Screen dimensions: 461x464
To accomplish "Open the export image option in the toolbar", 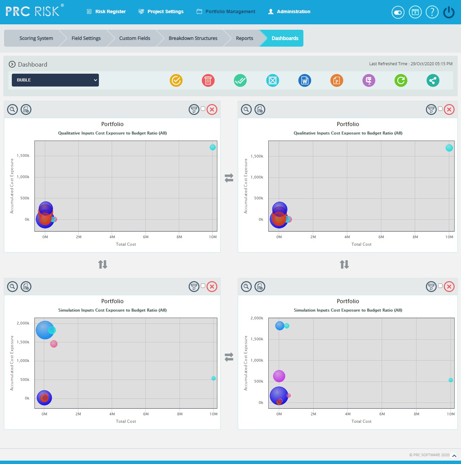I will 272,80.
